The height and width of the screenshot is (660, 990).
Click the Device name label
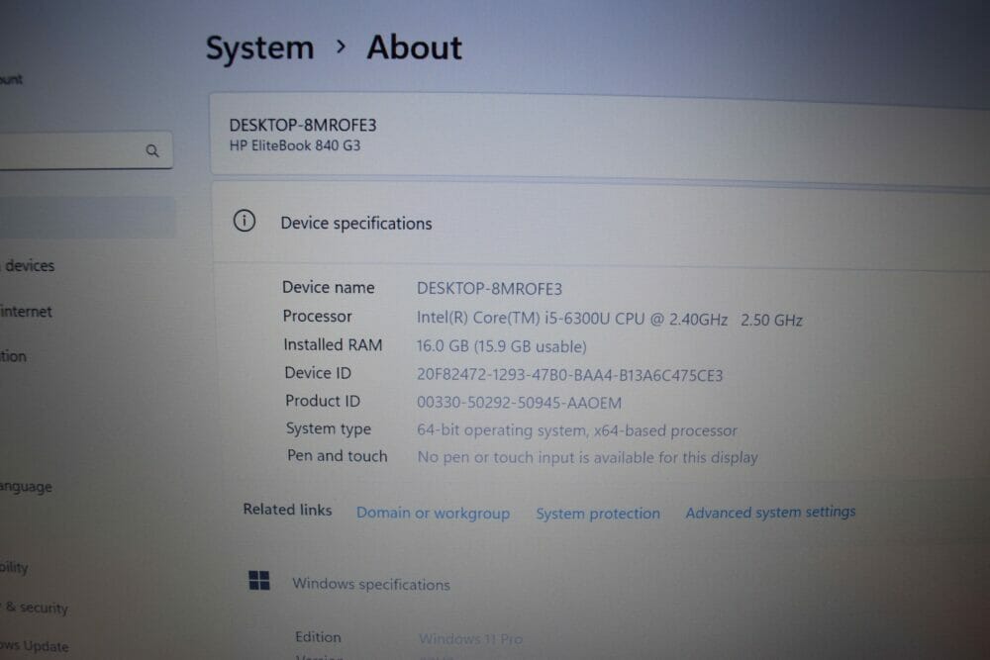point(329,287)
